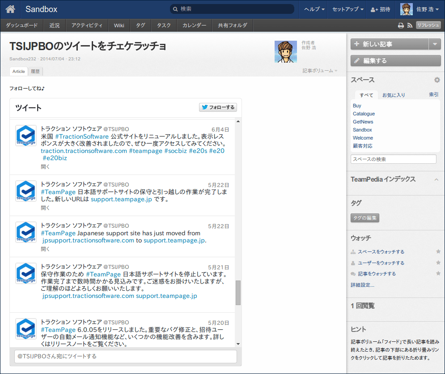445x374 pixels.
Task: Open the セットアップ dropdown menu
Action: (348, 9)
